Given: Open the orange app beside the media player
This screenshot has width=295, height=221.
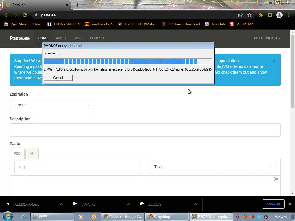Looking at the screenshot, I should point(94,217).
